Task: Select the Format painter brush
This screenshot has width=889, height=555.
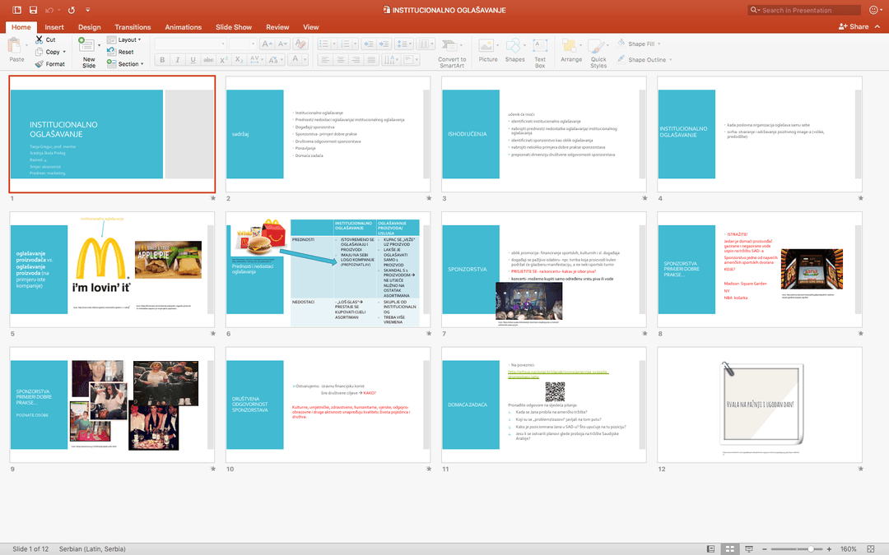Action: click(39, 63)
